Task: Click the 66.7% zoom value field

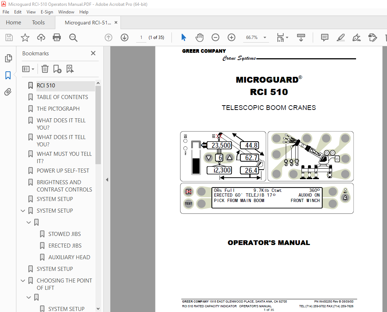Action: [252, 37]
